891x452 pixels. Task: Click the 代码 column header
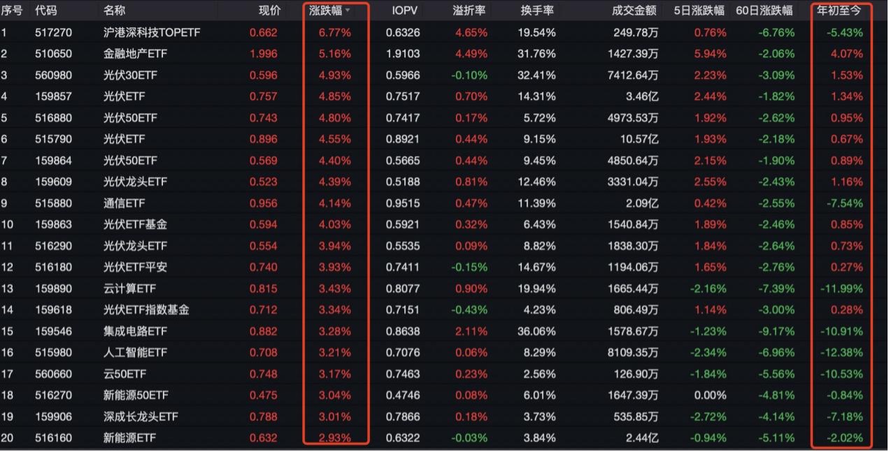[46, 10]
